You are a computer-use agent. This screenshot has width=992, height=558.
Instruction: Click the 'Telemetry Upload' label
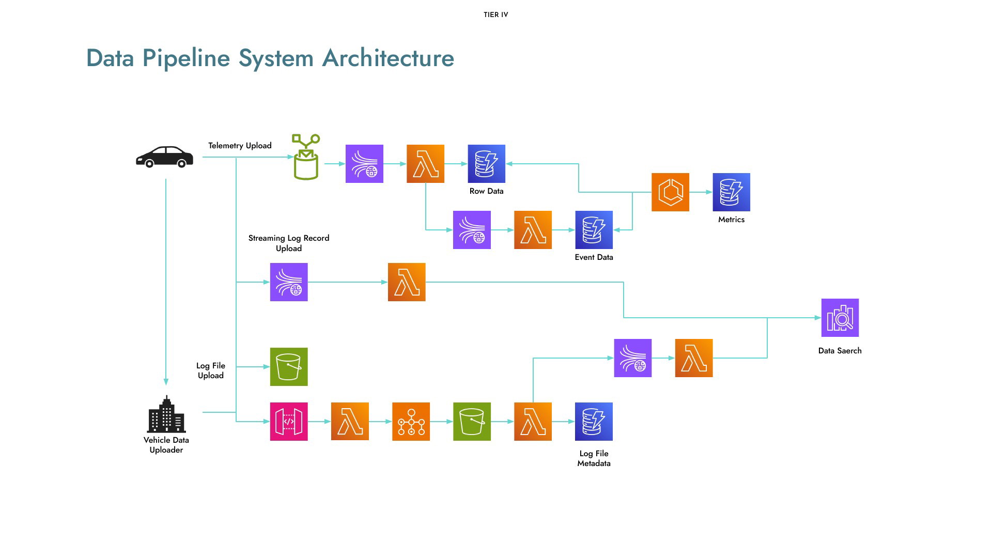click(x=240, y=146)
